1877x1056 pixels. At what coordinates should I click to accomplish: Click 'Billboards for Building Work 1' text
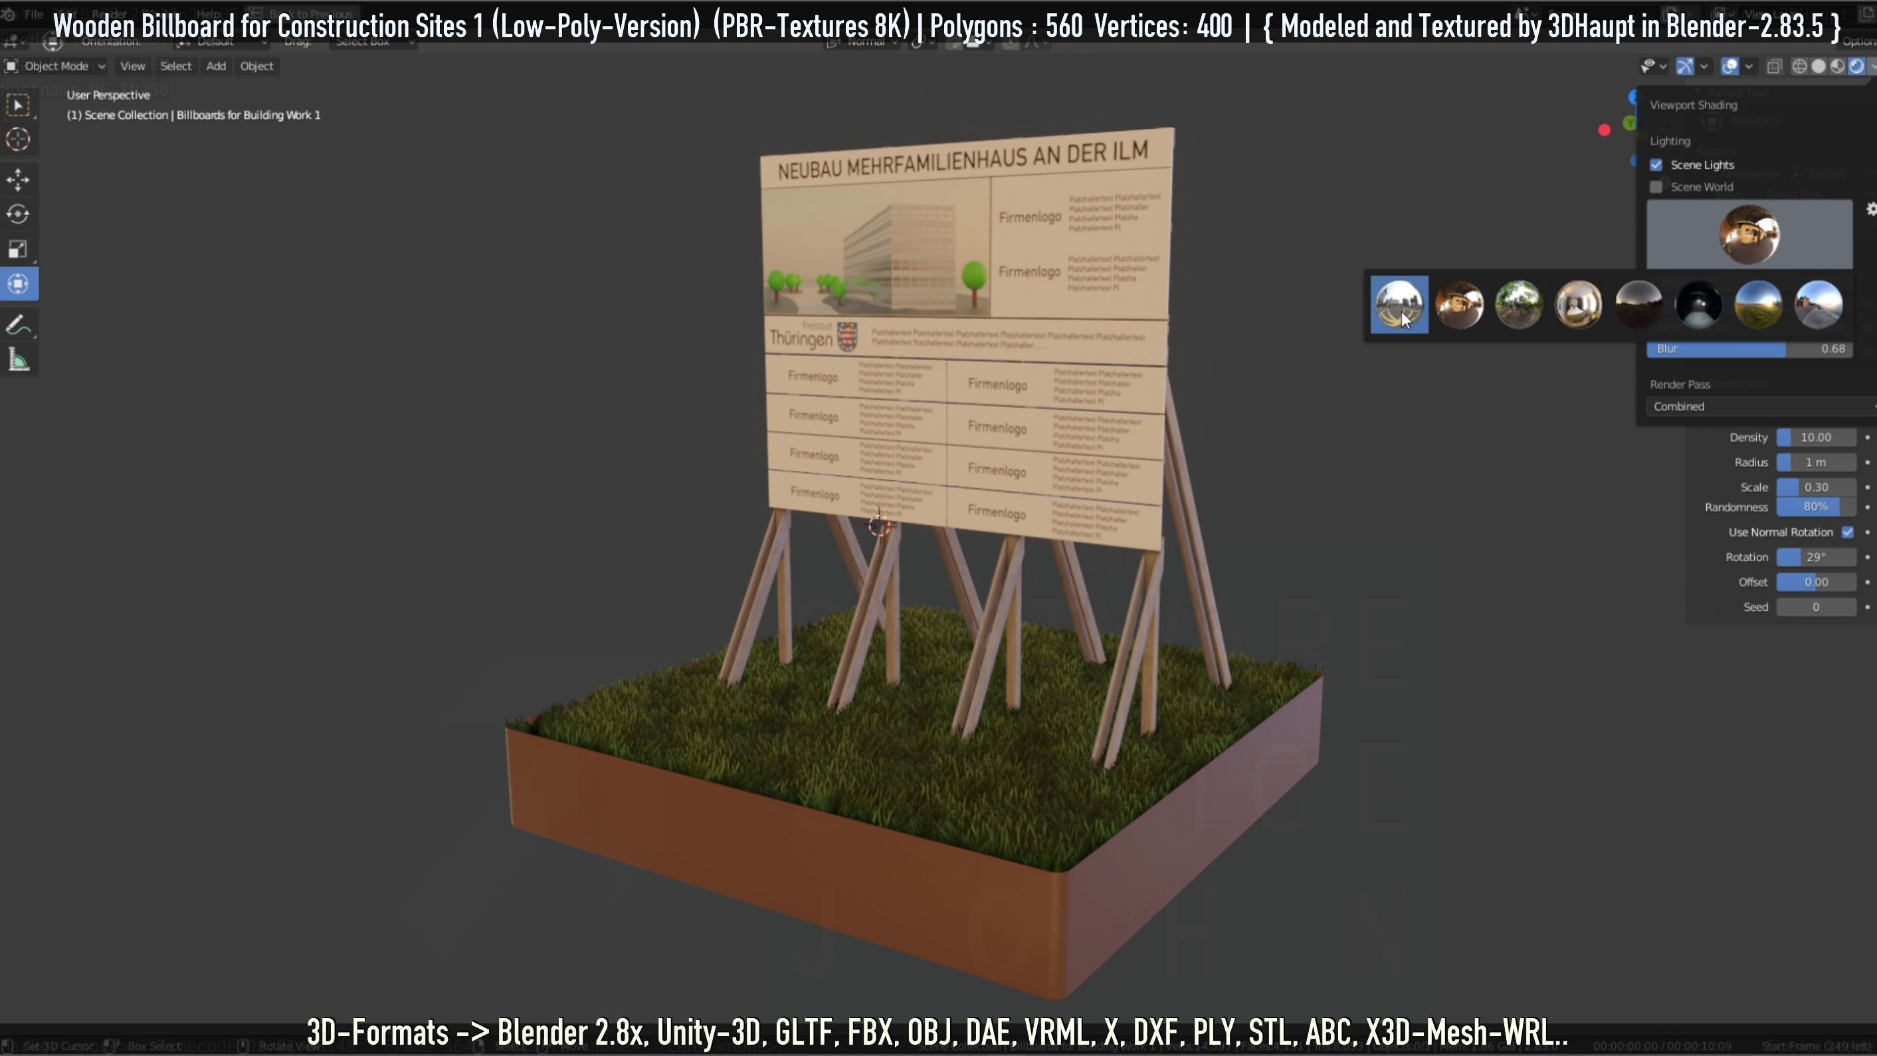[x=248, y=115]
